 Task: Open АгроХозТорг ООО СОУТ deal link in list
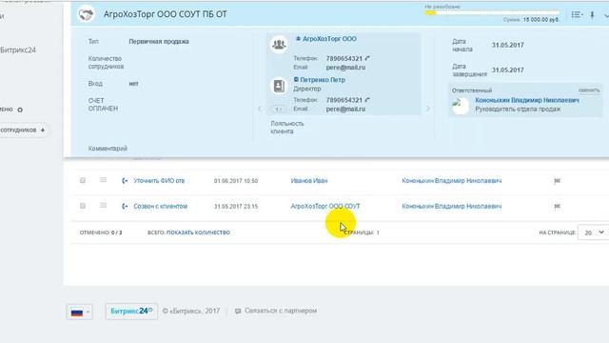[325, 206]
